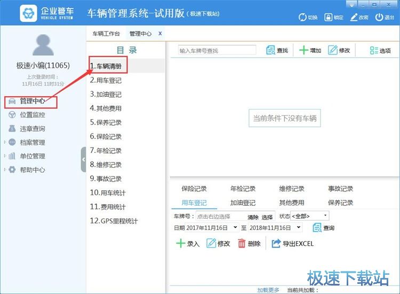
Task: Expand the 帮助中心 tree arrow
Action: coord(5,169)
